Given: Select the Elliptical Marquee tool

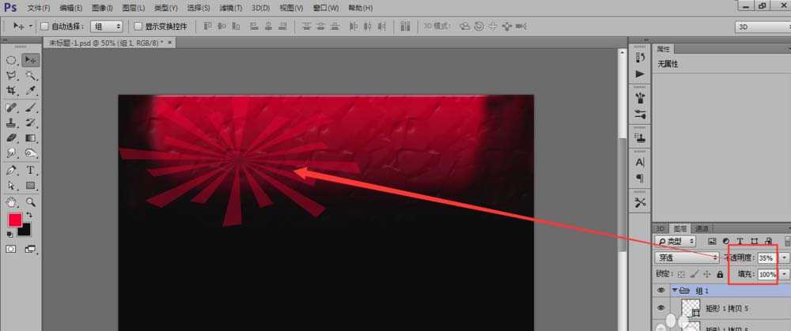Looking at the screenshot, I should click(11, 60).
